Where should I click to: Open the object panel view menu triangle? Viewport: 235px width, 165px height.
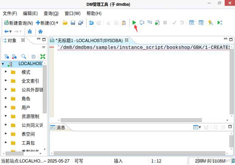tap(43, 47)
